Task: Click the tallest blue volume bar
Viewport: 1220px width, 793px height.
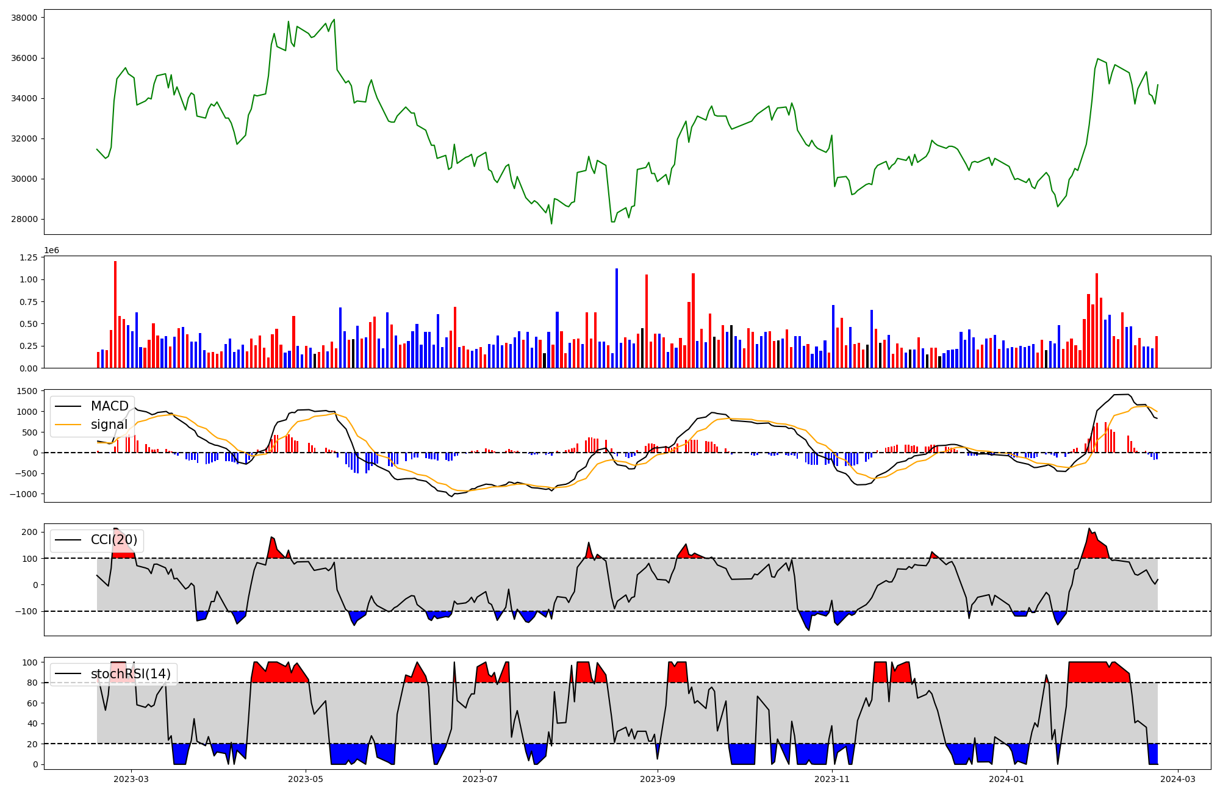Action: 617,318
